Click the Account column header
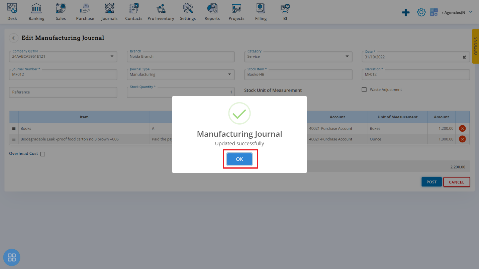The image size is (479, 269). pos(337,117)
